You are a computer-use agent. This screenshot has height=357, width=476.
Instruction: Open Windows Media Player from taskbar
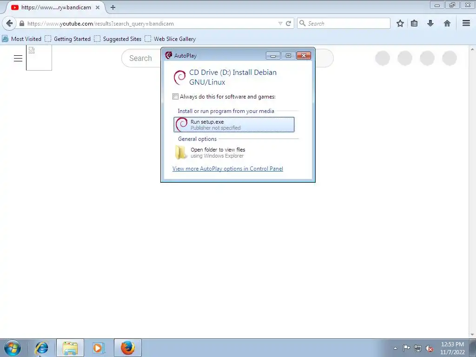click(x=99, y=348)
